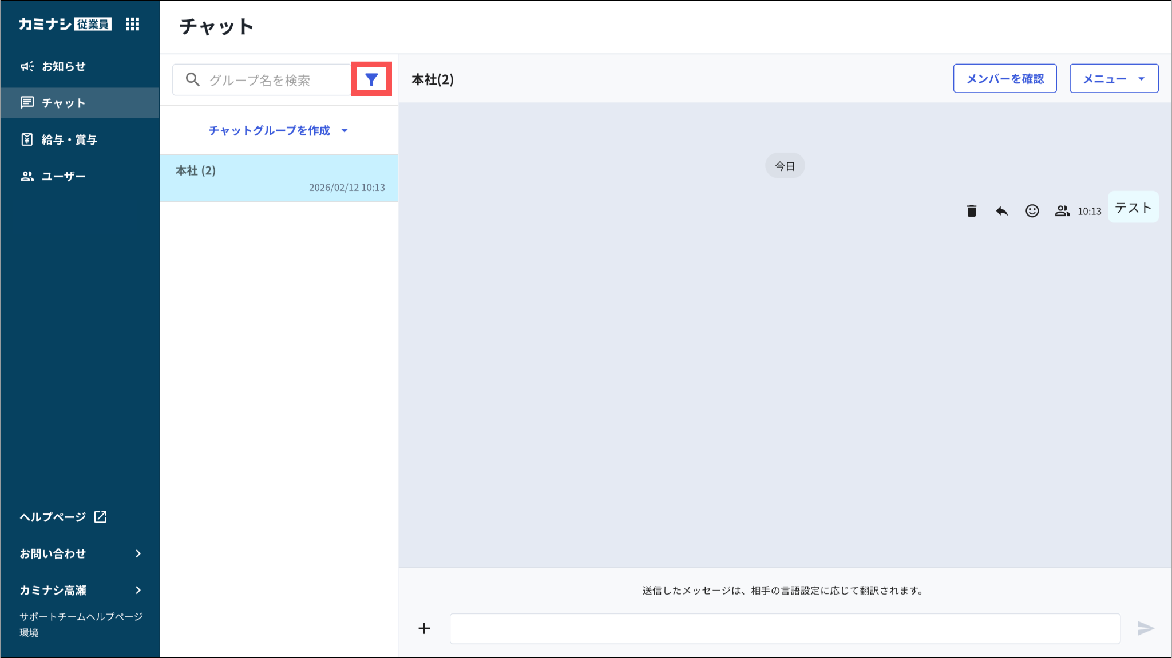
Task: Open the app grid launcher icon
Action: [132, 24]
